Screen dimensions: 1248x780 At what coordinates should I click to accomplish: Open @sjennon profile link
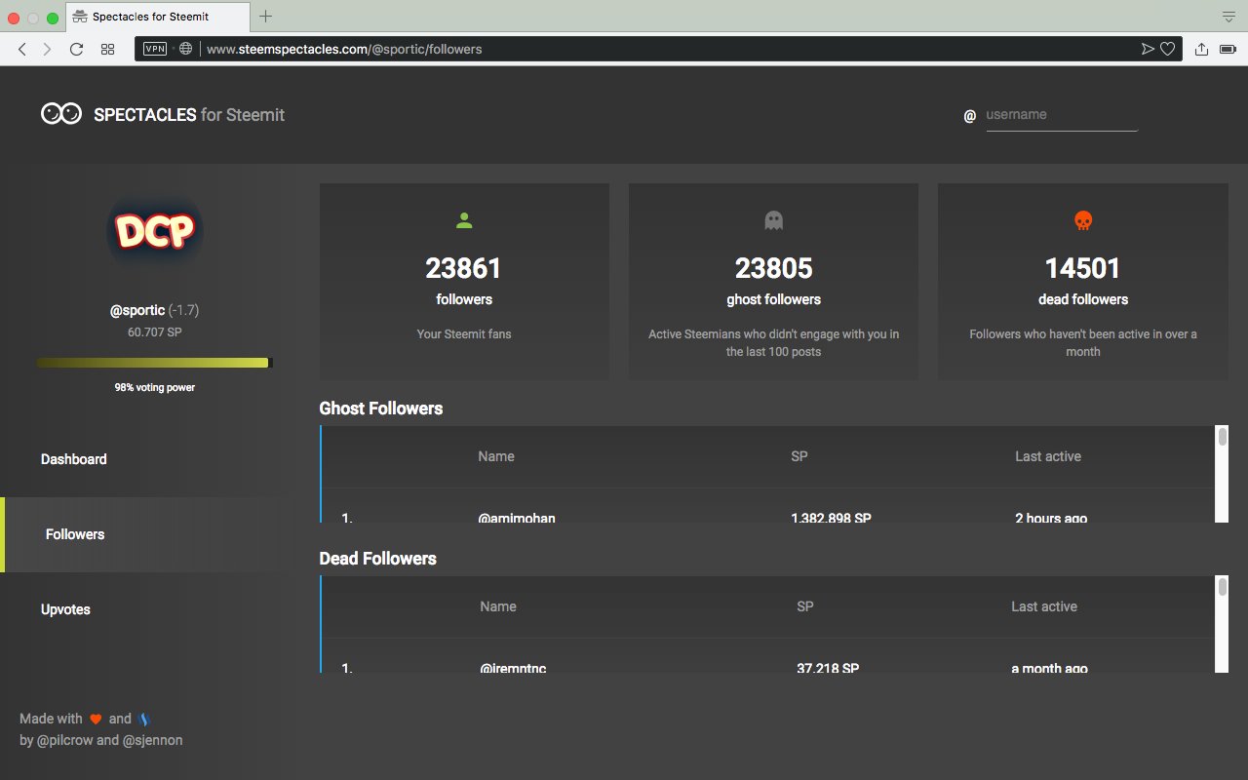click(x=152, y=740)
